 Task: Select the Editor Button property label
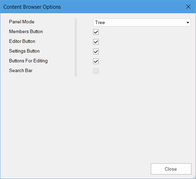pos(22,41)
